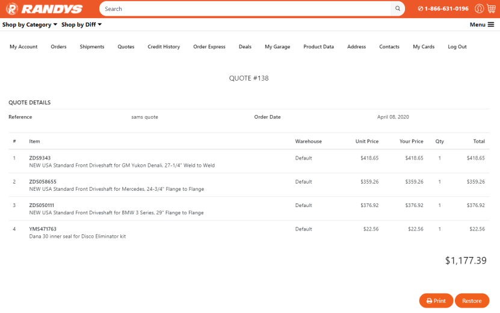Click the Mercedes driveshaft description
500x313 pixels.
(x=116, y=189)
